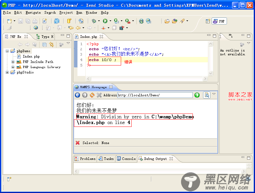
Task: Switch to the Problems tab
Action: click(85, 159)
